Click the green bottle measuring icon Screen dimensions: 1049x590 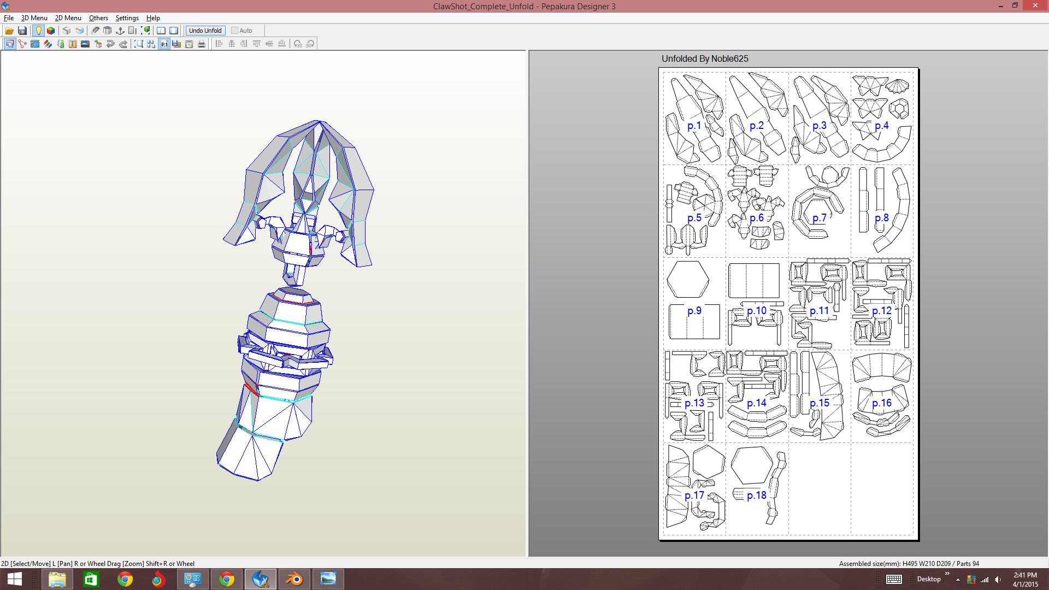(60, 44)
